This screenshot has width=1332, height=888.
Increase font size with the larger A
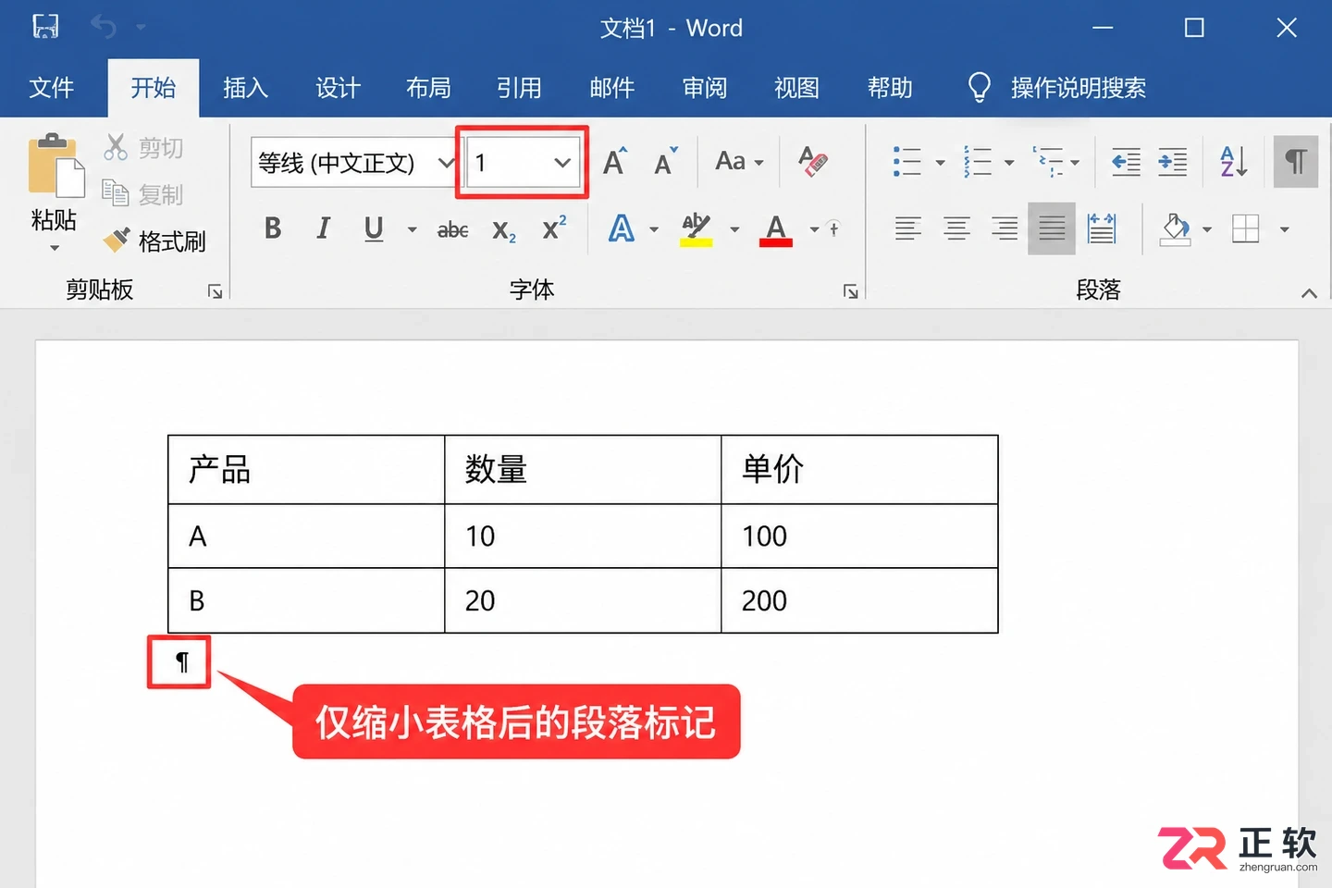click(615, 163)
